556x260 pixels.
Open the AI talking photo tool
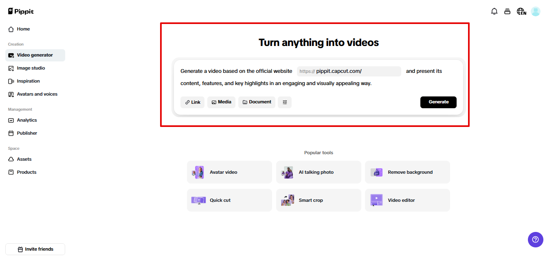(318, 172)
